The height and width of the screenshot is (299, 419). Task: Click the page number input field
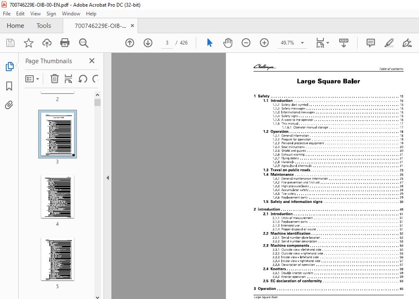167,43
